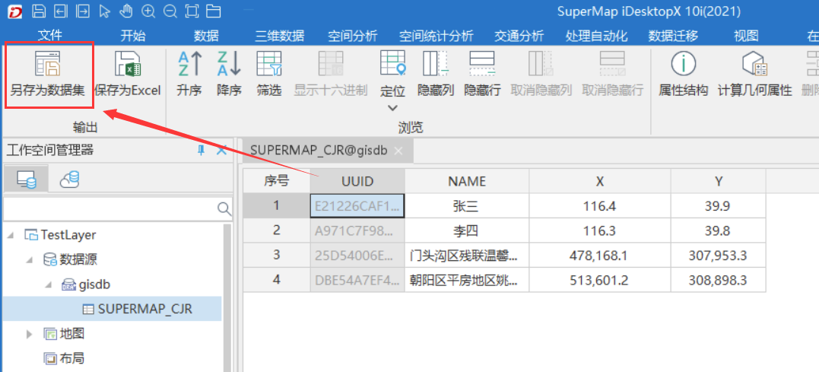This screenshot has height=372, width=819.
Task: Click the full extent view icon
Action: [x=192, y=11]
